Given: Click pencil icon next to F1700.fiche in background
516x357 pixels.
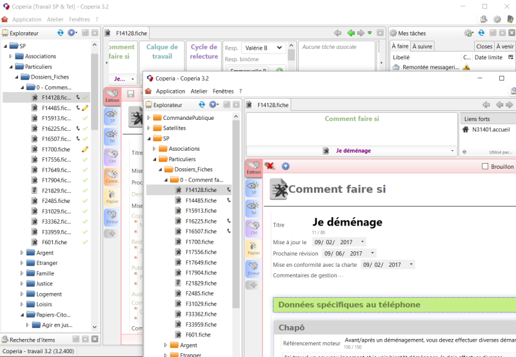Looking at the screenshot, I should [x=85, y=150].
